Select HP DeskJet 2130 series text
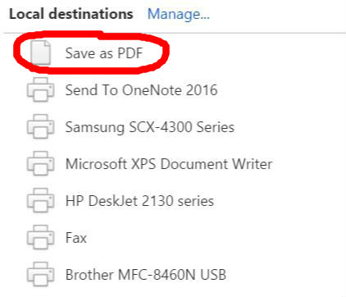The height and width of the screenshot is (297, 346). (139, 201)
